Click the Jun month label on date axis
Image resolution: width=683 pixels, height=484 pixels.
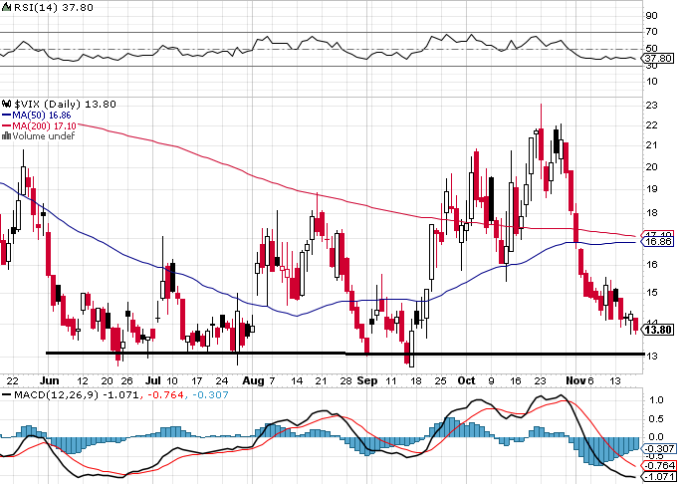tap(49, 380)
